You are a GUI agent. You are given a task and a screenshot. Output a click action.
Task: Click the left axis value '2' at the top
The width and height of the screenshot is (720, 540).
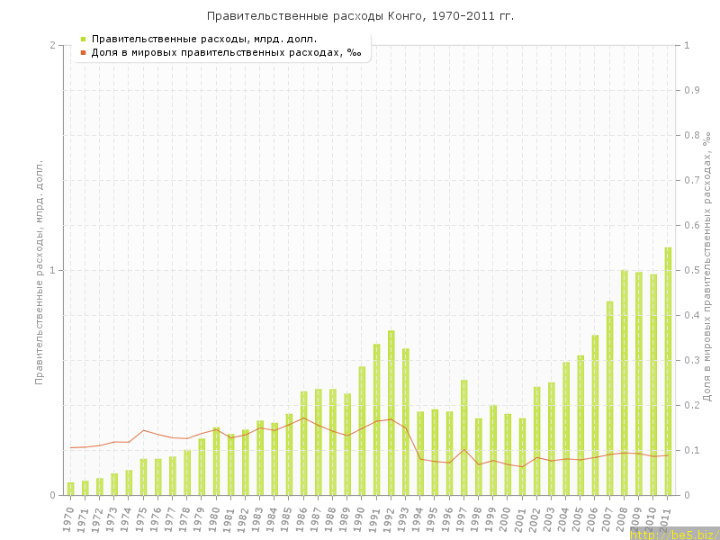pos(52,45)
